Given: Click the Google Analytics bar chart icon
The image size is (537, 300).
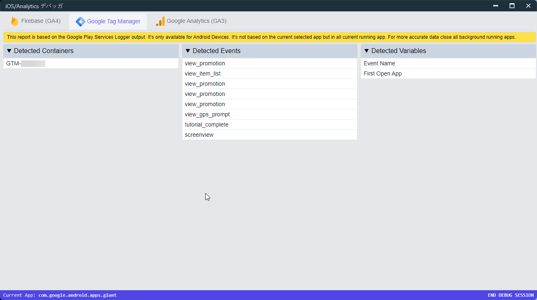Looking at the screenshot, I should [160, 21].
